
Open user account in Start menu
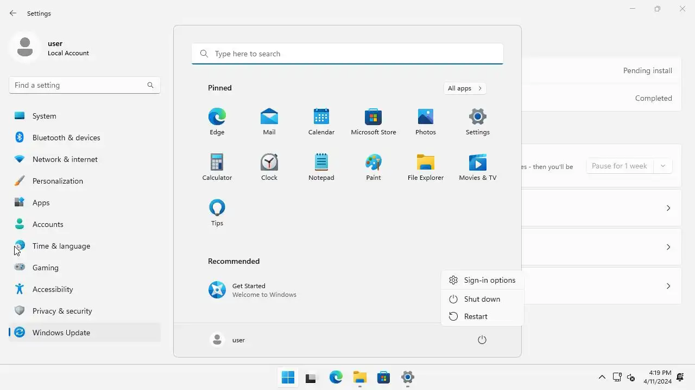tap(228, 340)
